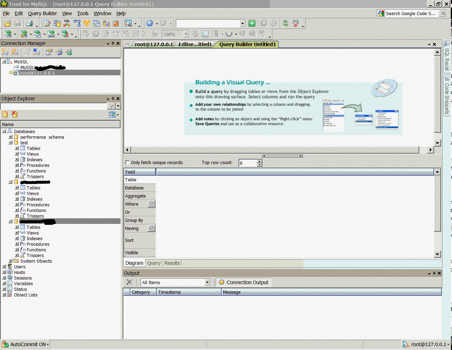Pin the Object Explorer panel

pyautogui.click(x=113, y=99)
